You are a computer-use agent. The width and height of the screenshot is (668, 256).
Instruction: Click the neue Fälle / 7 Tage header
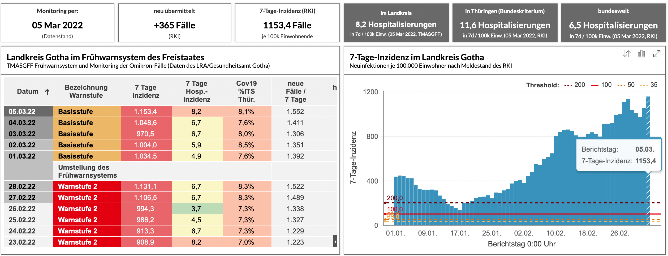tap(296, 91)
